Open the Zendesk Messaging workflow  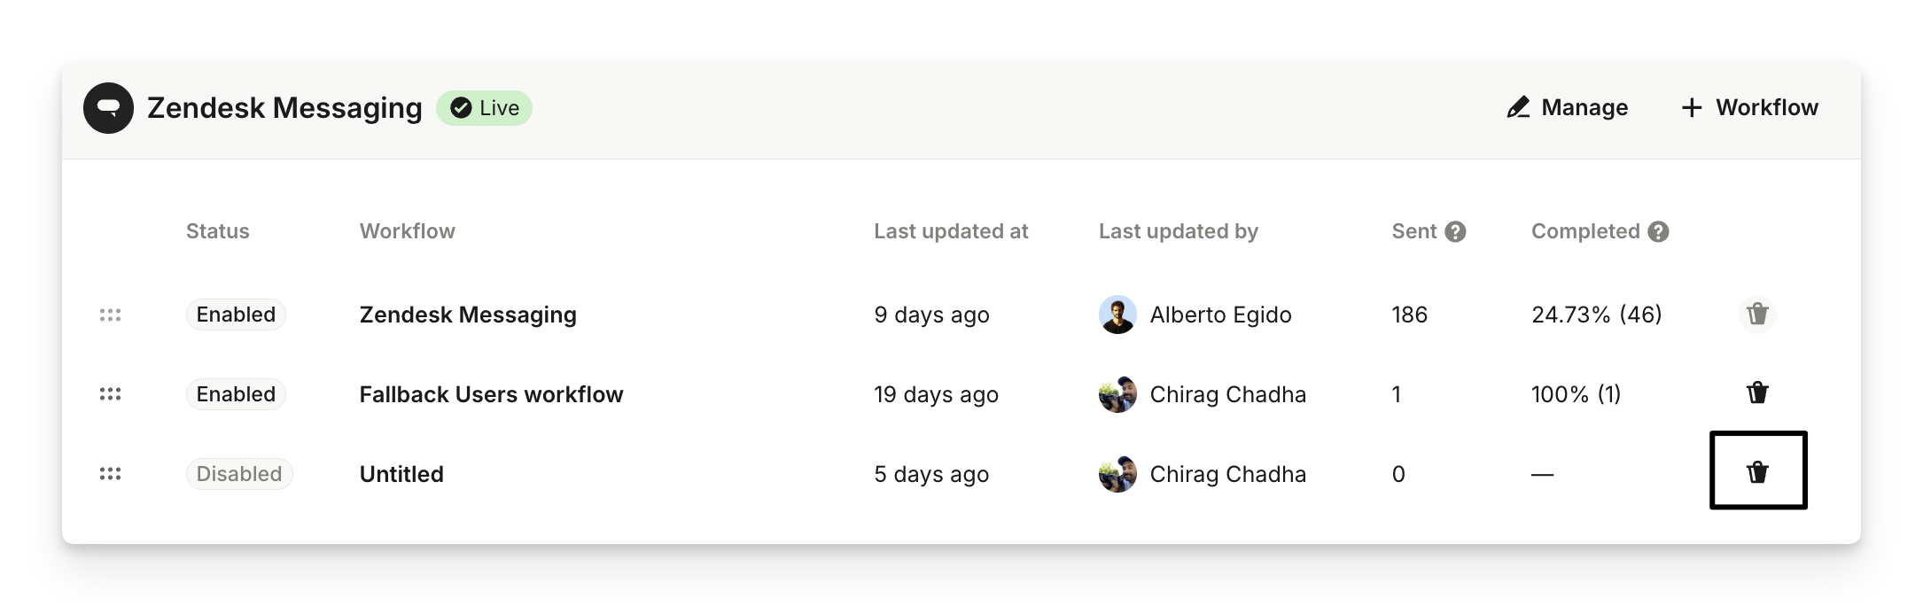[x=468, y=315]
